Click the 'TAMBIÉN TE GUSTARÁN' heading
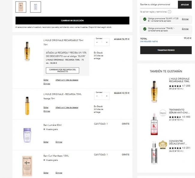The image size is (195, 178). pos(166,71)
